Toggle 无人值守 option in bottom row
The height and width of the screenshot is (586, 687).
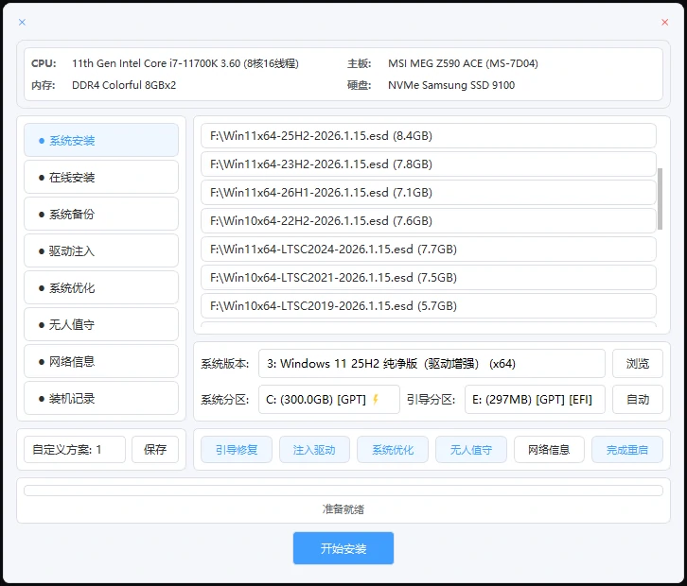471,450
